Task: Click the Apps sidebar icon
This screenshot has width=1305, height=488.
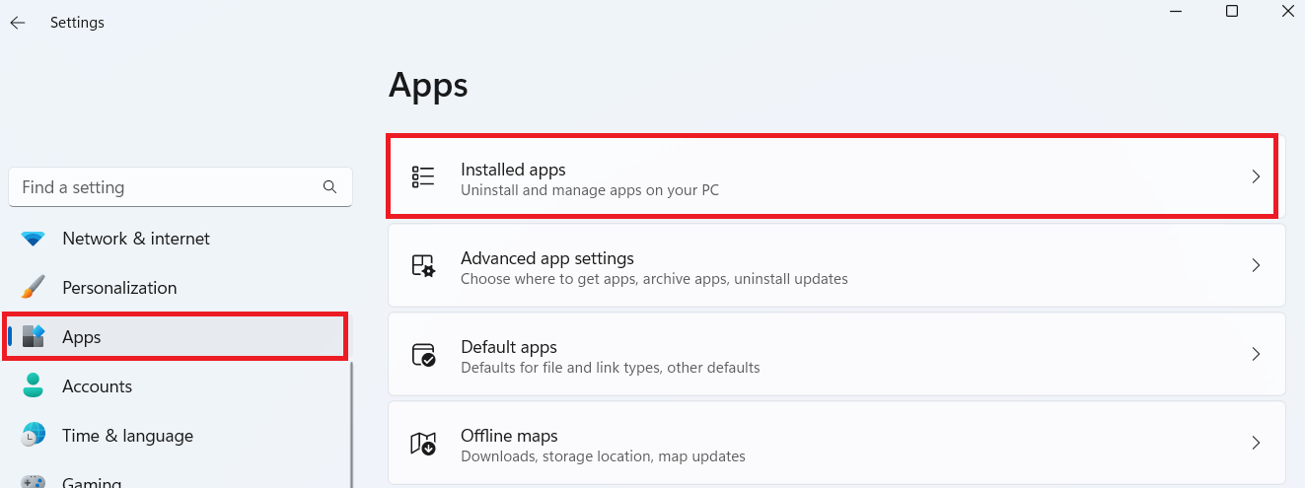Action: coord(34,337)
